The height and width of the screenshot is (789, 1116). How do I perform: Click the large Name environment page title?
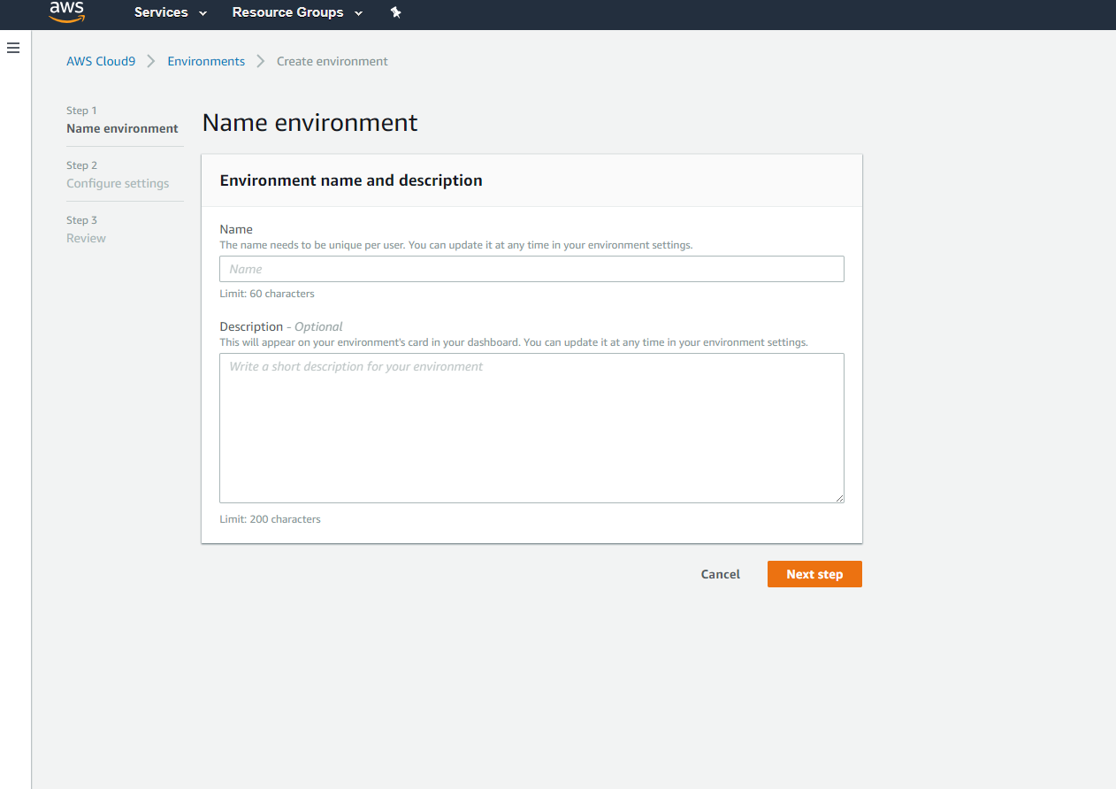click(310, 122)
